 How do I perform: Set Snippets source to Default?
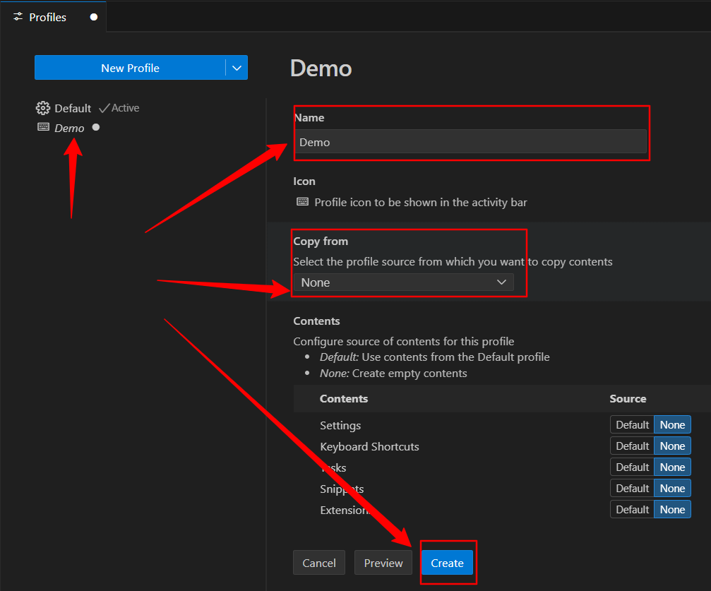click(632, 489)
